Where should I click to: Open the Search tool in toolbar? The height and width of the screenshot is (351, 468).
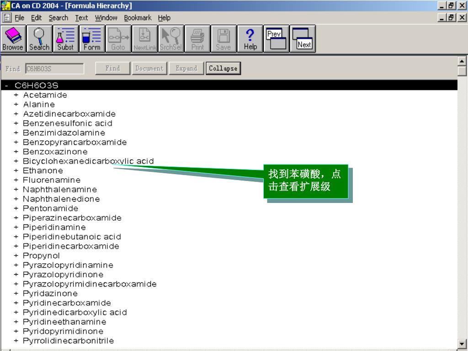click(39, 39)
